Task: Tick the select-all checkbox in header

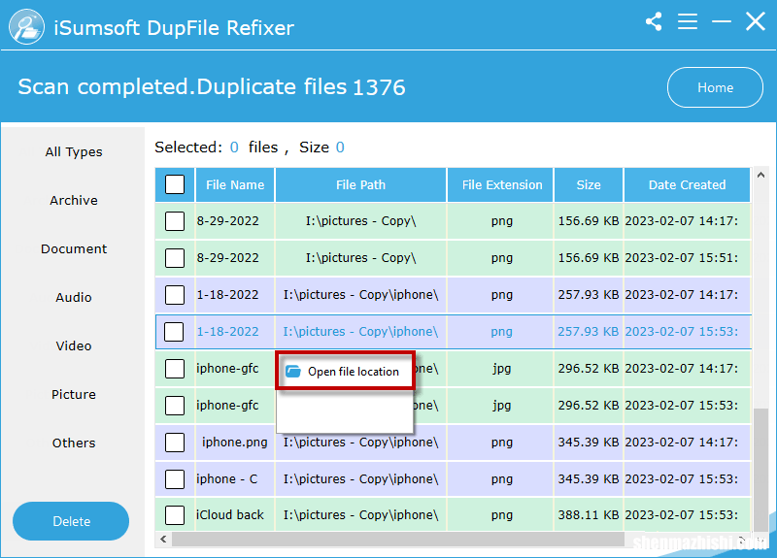Action: (175, 184)
